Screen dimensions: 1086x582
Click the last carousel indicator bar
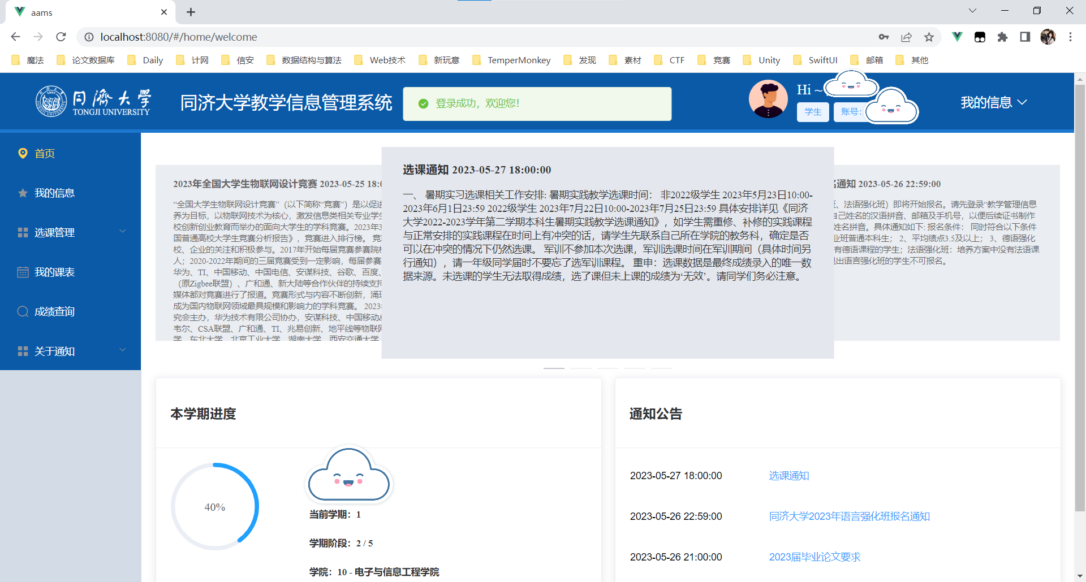coord(661,368)
